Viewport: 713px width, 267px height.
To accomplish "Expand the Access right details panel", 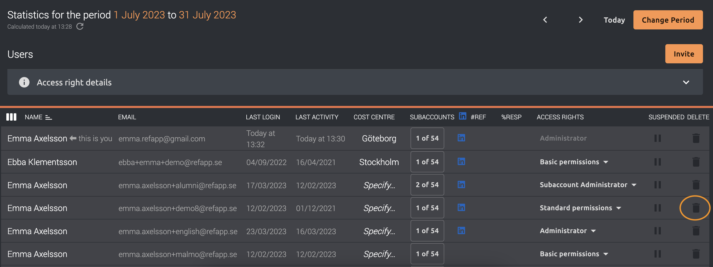I will (x=686, y=82).
